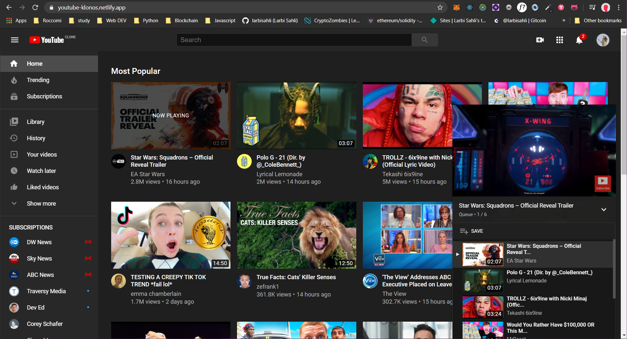Click the Library sidebar icon
627x339 pixels.
[x=14, y=122]
